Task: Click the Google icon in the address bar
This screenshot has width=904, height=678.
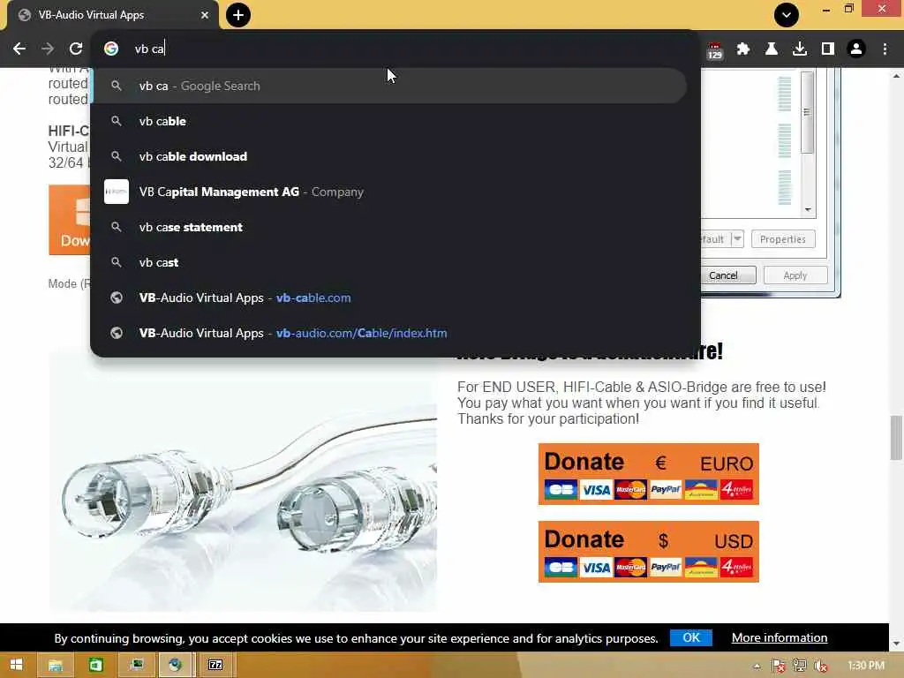Action: click(111, 49)
